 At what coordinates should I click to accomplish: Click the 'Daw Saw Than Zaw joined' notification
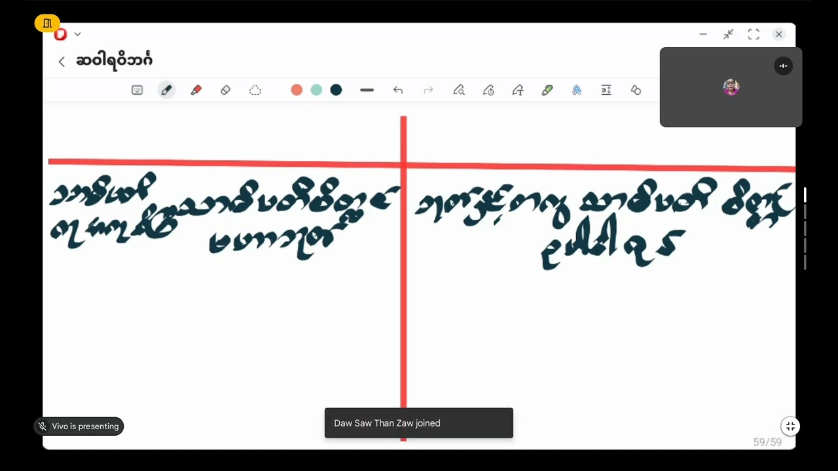[x=419, y=423]
